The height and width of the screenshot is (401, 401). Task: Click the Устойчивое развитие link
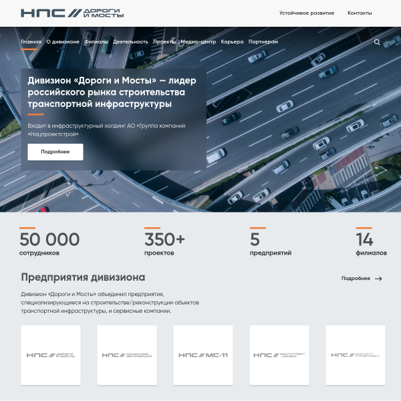pos(307,13)
